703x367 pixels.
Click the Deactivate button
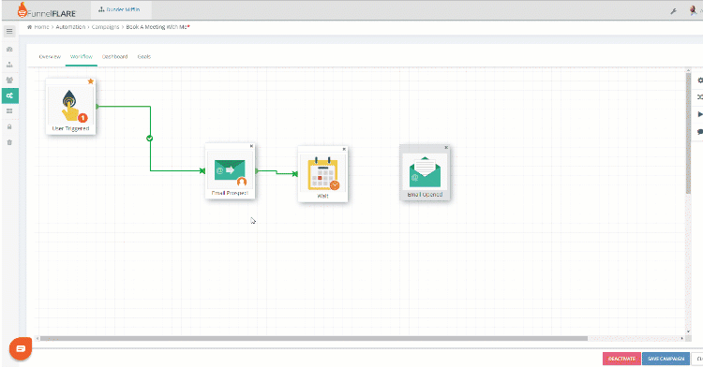tap(621, 359)
